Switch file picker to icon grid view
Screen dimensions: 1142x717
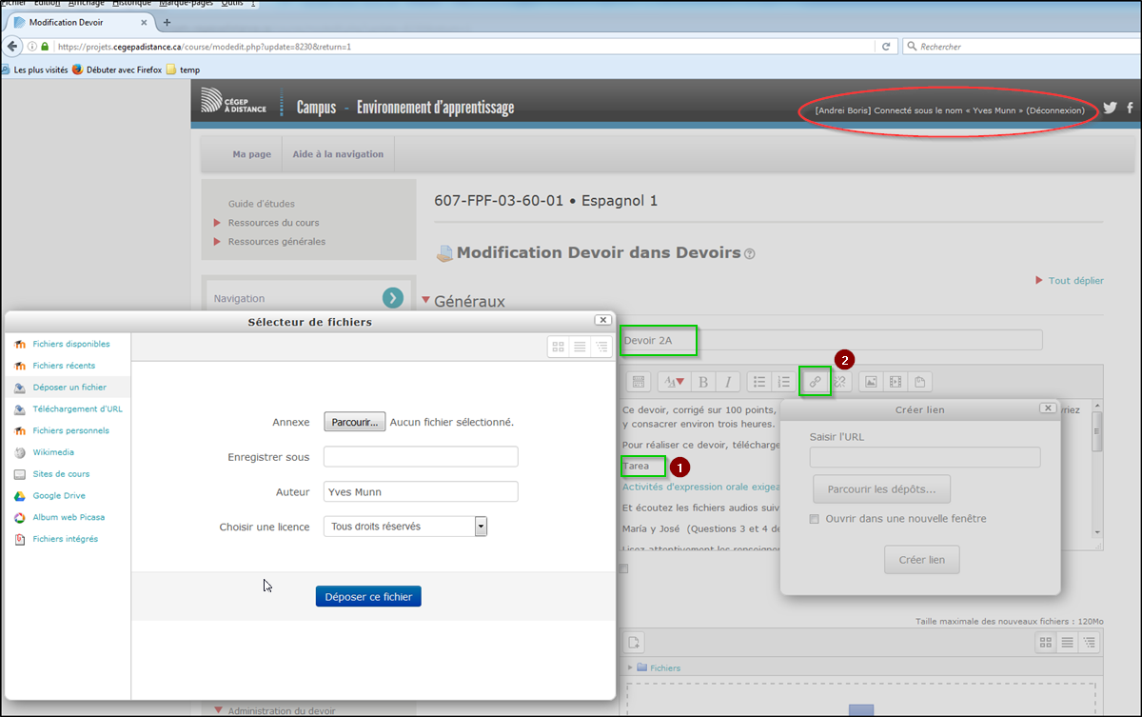[x=559, y=348]
